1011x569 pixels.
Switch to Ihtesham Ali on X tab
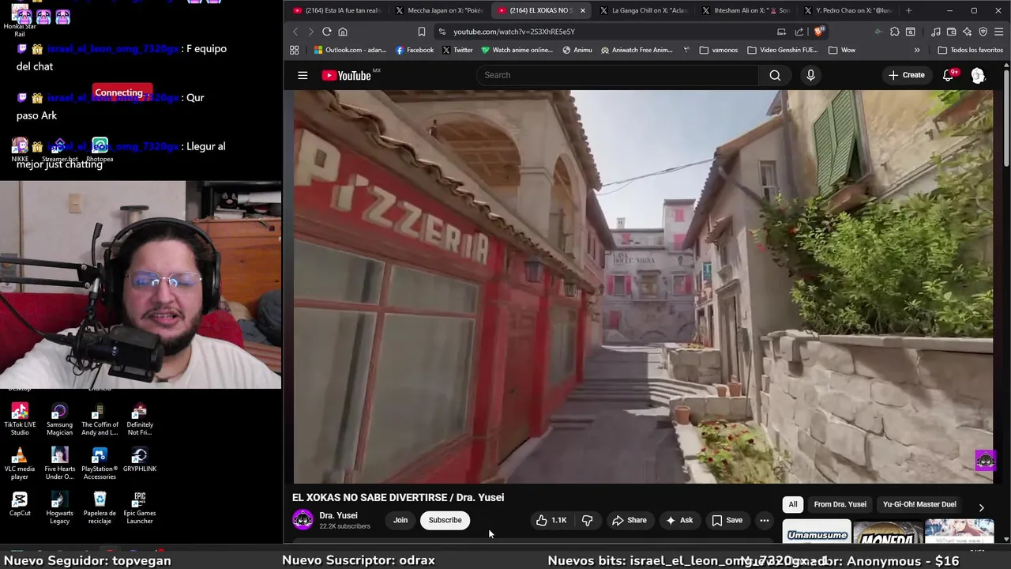(747, 10)
